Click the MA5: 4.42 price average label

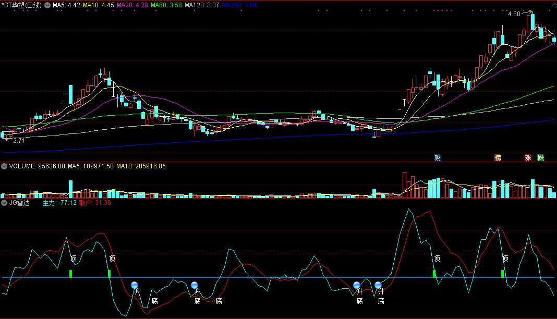point(66,5)
